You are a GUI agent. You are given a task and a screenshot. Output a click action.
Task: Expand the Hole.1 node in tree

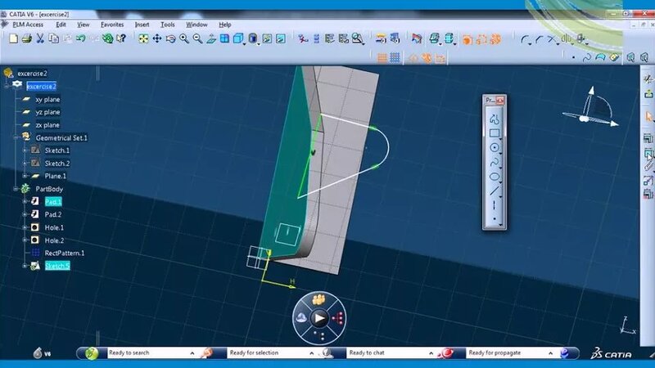coord(25,227)
